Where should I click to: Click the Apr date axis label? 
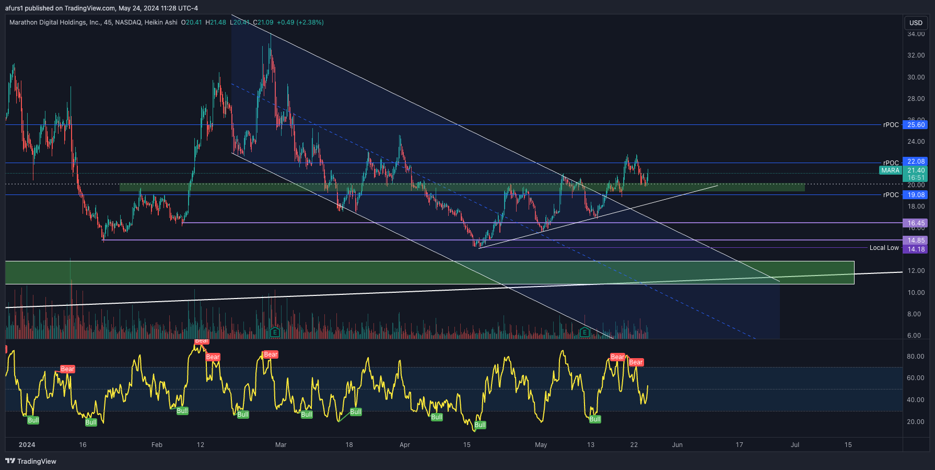(x=405, y=445)
